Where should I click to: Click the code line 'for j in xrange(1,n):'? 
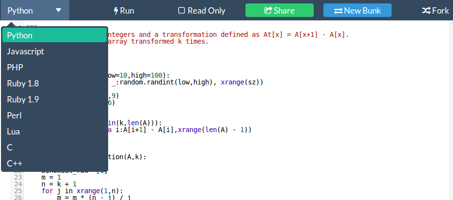pyautogui.click(x=82, y=191)
